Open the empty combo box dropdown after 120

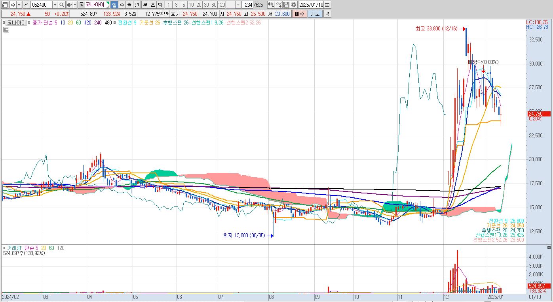point(238,5)
